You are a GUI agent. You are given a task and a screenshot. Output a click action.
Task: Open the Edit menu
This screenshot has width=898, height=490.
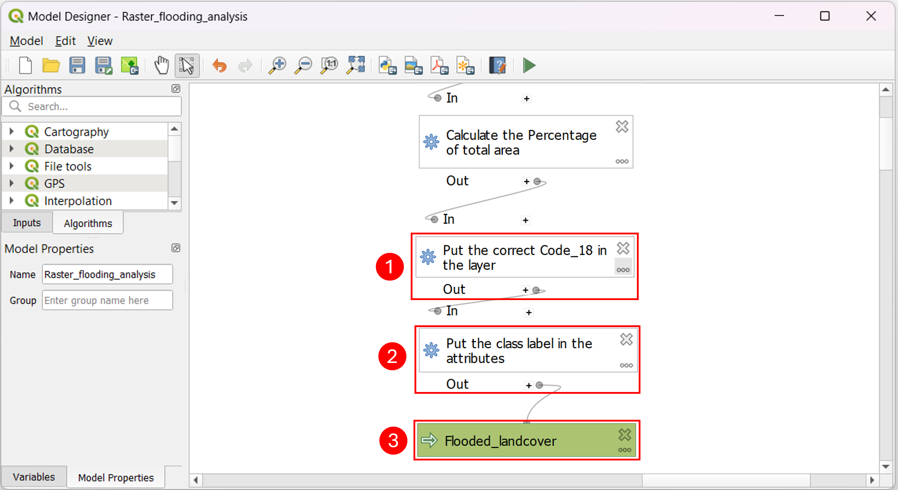click(65, 41)
